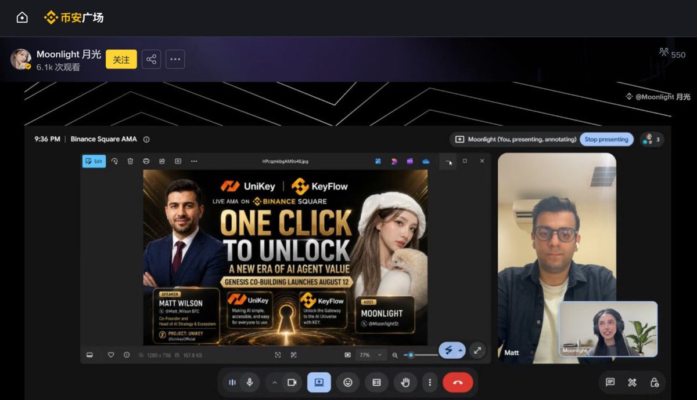This screenshot has width=697, height=400.
Task: Expand the annotation tools arrow
Action: point(461,350)
